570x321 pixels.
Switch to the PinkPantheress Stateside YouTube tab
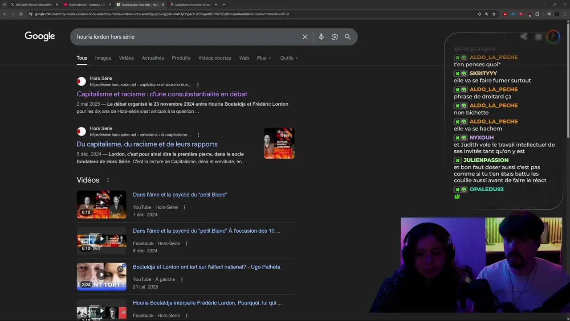pyautogui.click(x=87, y=4)
